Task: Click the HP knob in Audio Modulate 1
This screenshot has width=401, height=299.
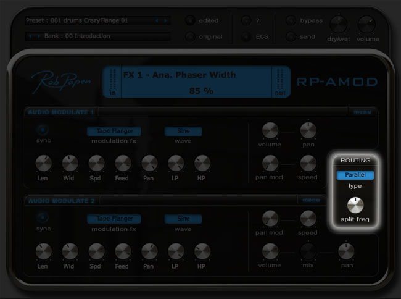Action: 202,163
